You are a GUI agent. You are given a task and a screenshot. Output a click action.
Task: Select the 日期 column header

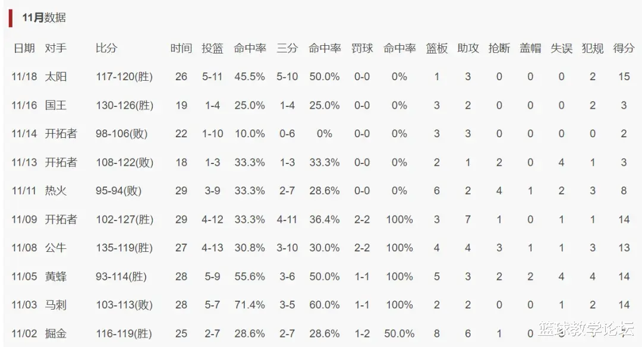click(x=24, y=48)
